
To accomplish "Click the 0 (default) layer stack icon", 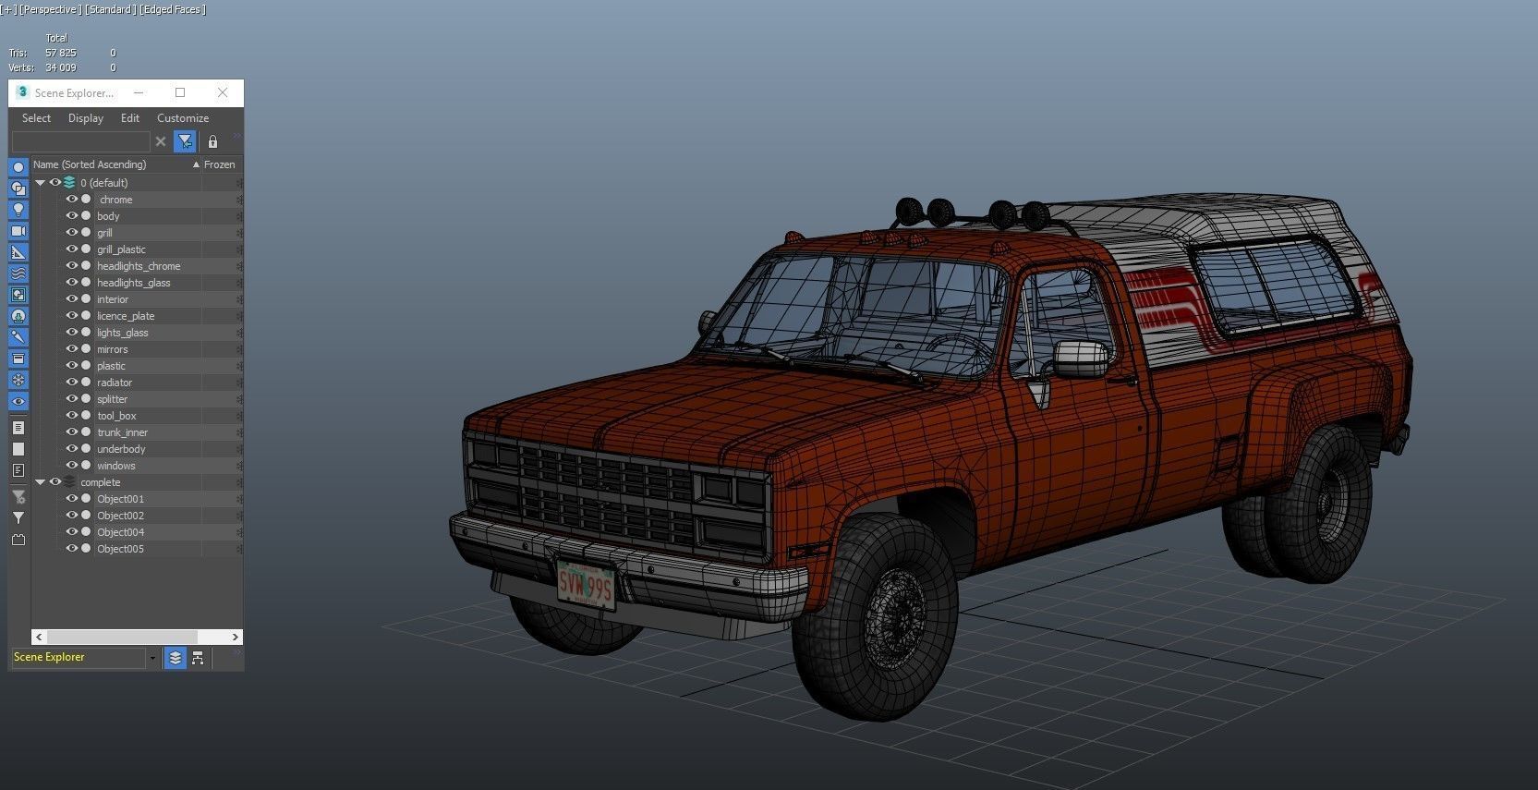I will (69, 183).
